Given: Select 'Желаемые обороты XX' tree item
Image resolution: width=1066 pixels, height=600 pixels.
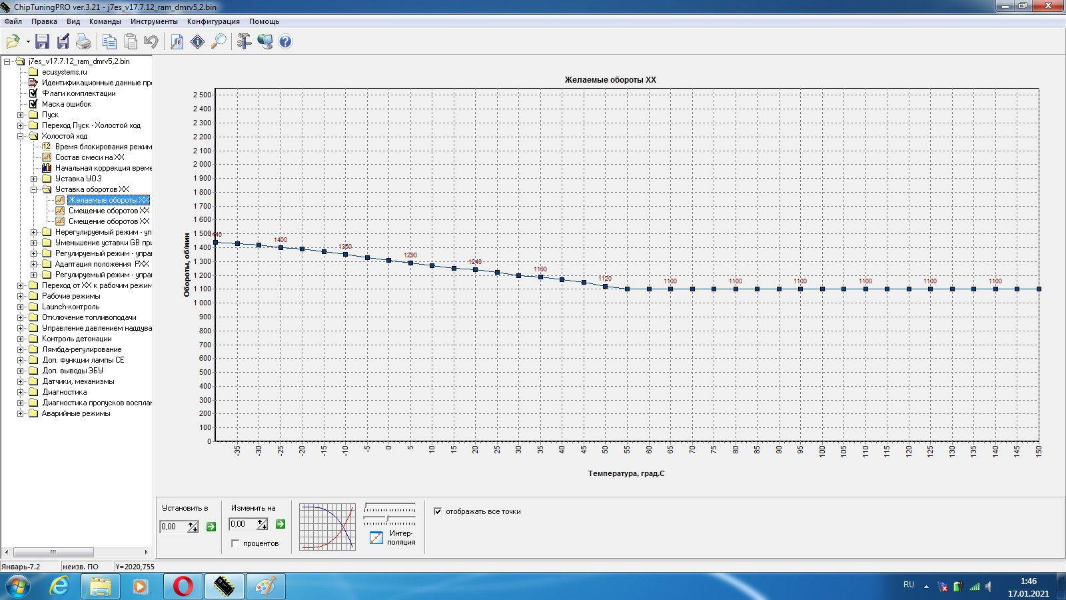Looking at the screenshot, I should pos(109,200).
